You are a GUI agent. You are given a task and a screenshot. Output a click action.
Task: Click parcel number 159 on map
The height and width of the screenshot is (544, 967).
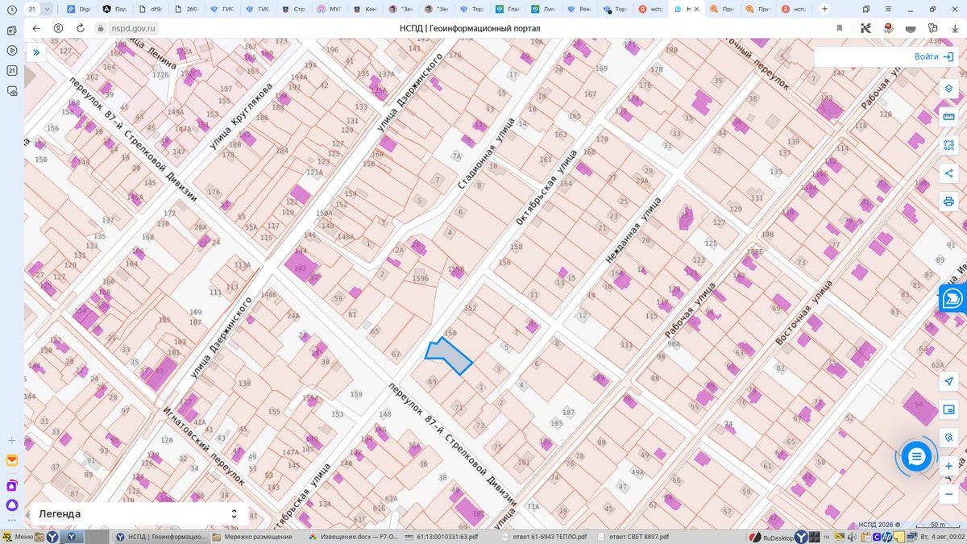(x=357, y=394)
